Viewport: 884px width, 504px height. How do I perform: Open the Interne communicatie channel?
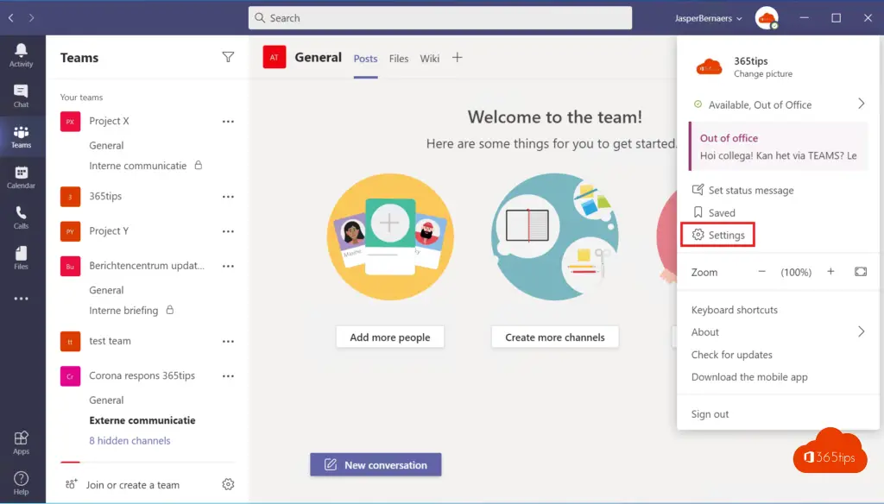[x=137, y=166]
